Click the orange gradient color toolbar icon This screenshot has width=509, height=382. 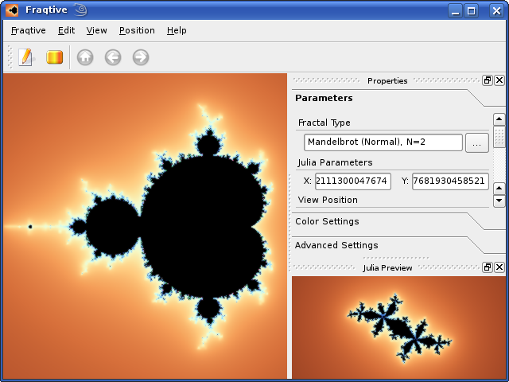(x=55, y=57)
